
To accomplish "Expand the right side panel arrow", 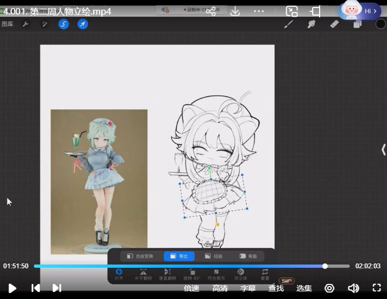I will (x=383, y=149).
